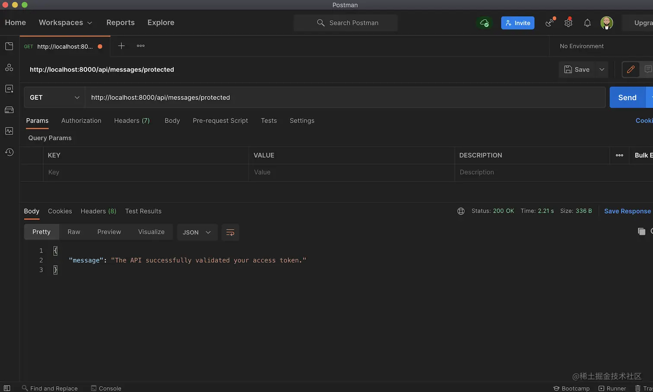Switch to Raw response view
Image resolution: width=653 pixels, height=392 pixels.
73,232
